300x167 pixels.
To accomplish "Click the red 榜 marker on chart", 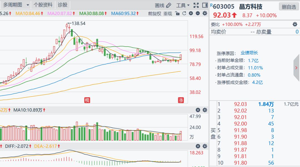I will tap(87, 100).
